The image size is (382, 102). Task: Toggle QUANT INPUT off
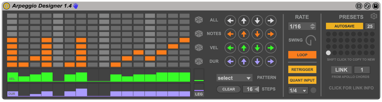[x=302, y=80]
